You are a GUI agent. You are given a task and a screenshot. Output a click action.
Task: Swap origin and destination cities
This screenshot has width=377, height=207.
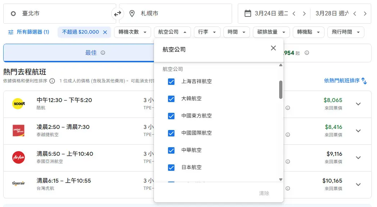coord(118,14)
